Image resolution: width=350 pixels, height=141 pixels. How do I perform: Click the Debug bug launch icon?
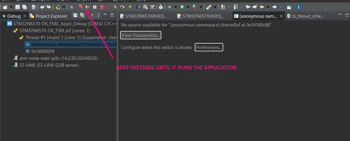[169, 7]
